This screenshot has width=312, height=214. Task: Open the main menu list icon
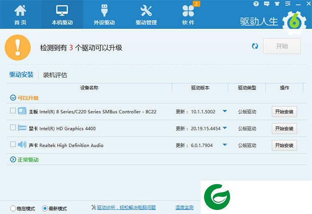[288, 4]
